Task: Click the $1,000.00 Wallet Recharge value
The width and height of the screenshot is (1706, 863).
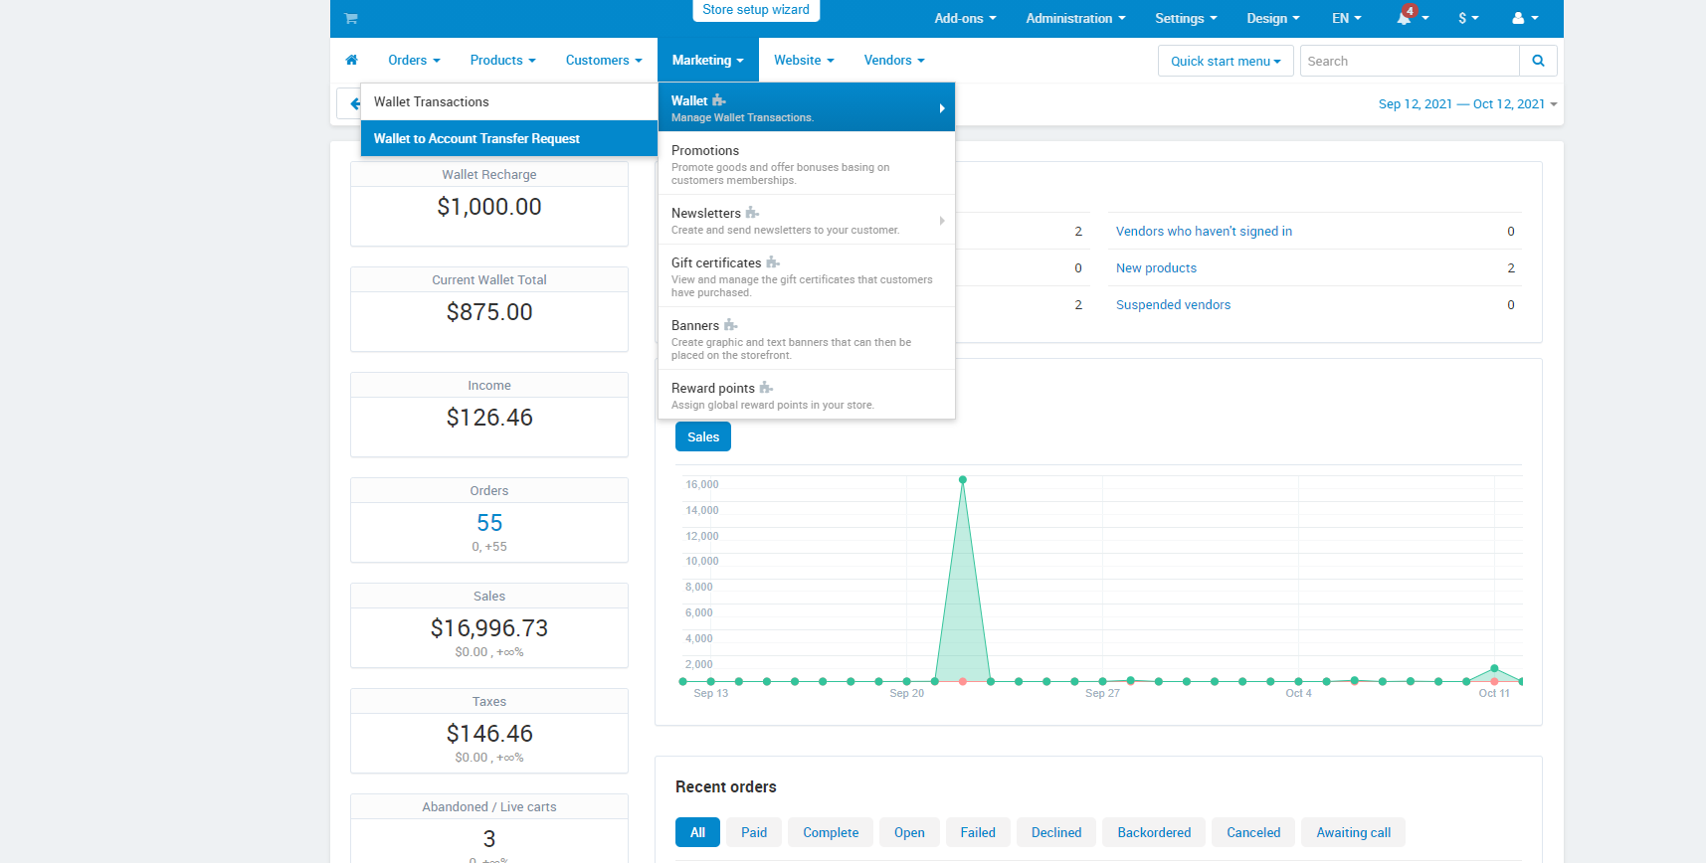Action: point(489,207)
